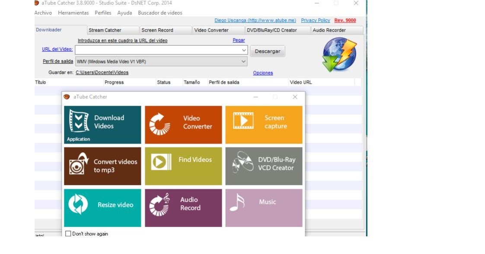Screen dimensions: 485x254
Task: Expand the URL del Video dropdown arrow
Action: coord(244,50)
